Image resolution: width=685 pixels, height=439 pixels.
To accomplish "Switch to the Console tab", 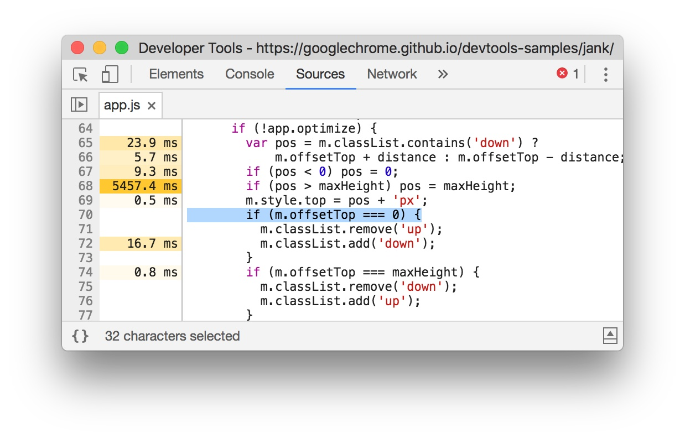I will tap(250, 74).
